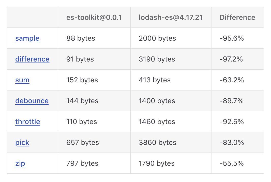Select the -83.0% value
This screenshot has width=271, height=182.
pyautogui.click(x=232, y=143)
